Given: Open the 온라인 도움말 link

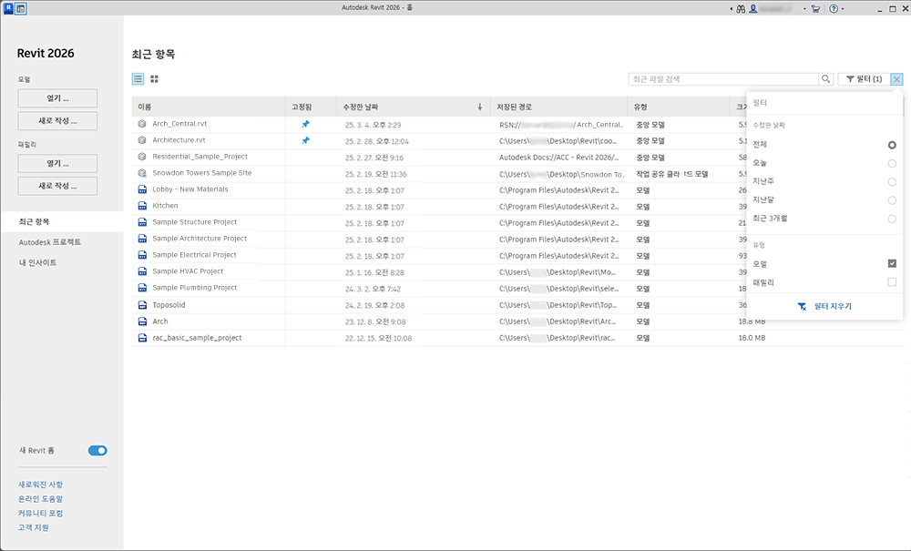Looking at the screenshot, I should (x=40, y=499).
